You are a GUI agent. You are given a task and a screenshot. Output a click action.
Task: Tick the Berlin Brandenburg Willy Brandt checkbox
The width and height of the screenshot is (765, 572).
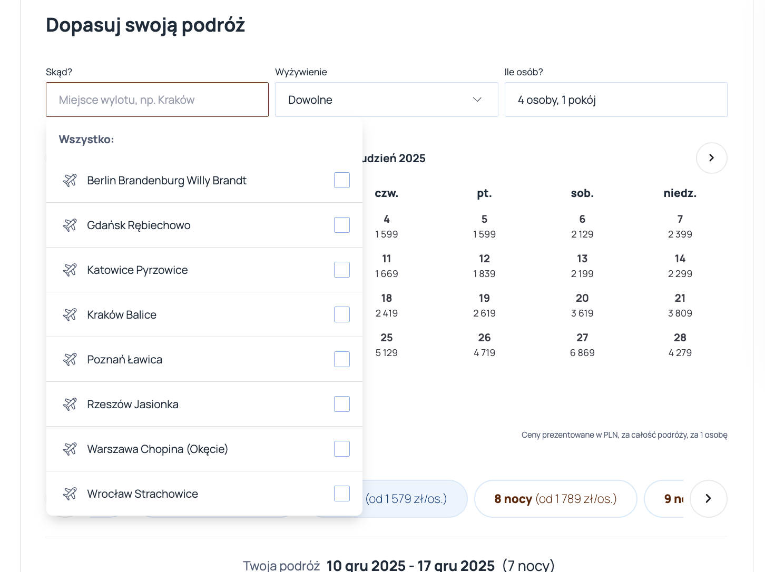[342, 180]
